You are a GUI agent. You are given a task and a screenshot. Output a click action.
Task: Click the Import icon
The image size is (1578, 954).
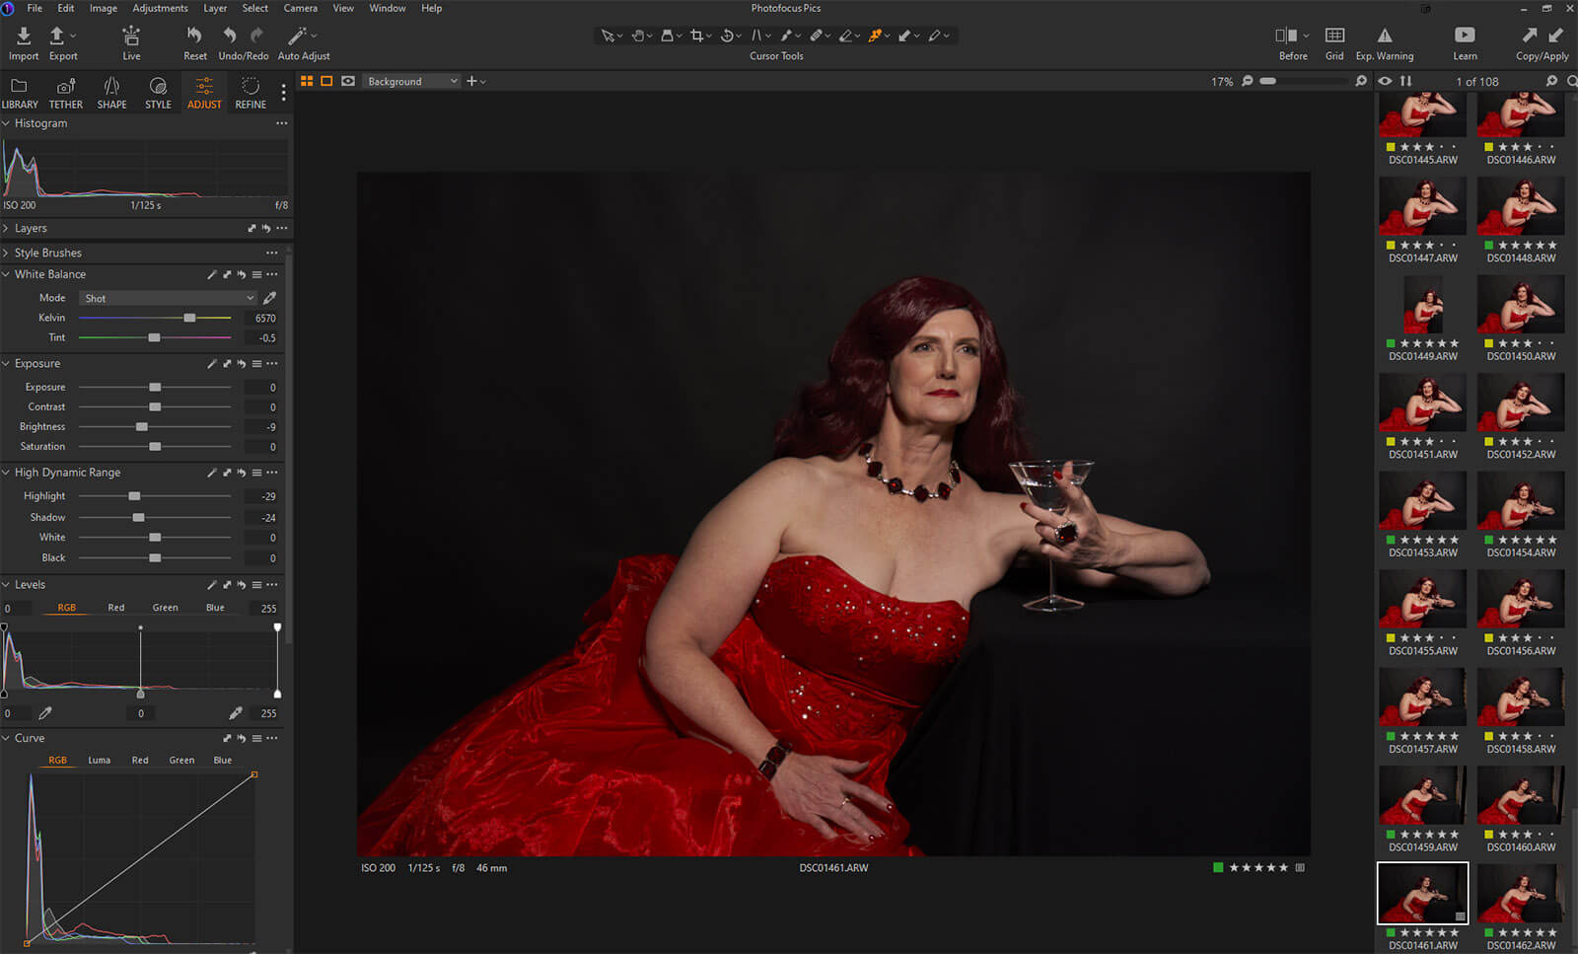[x=24, y=37]
